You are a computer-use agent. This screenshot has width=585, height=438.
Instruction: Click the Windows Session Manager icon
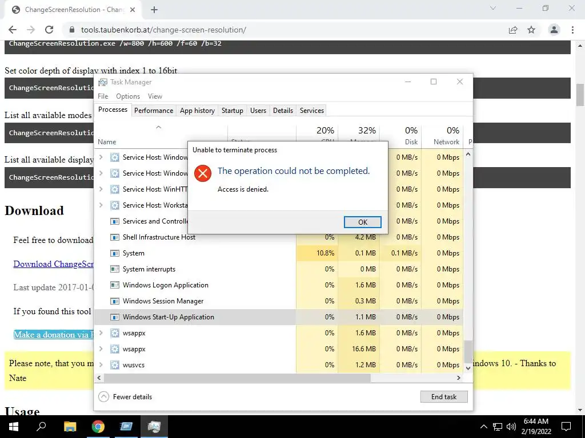tap(114, 301)
